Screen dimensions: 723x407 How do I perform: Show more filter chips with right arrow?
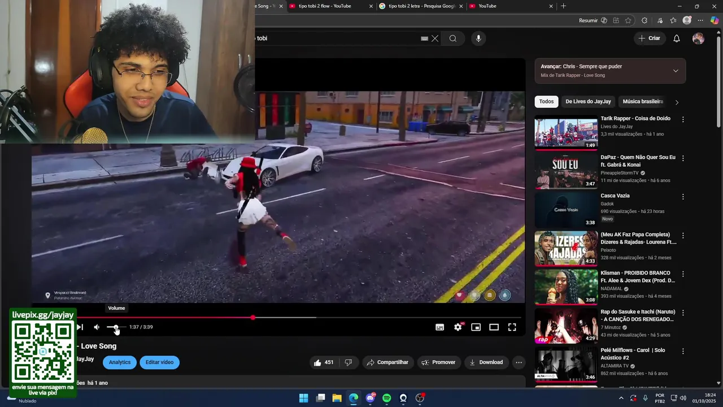pos(677,102)
